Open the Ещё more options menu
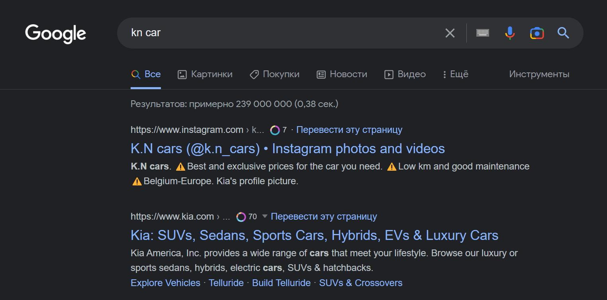The image size is (607, 300). point(456,74)
